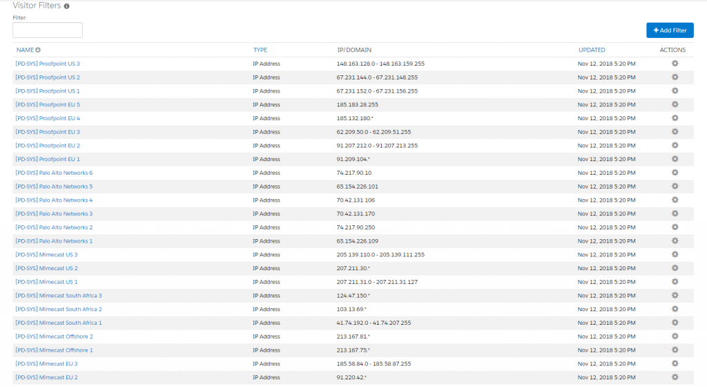Sort the table by TYPE column
707x387 pixels.
[260, 50]
